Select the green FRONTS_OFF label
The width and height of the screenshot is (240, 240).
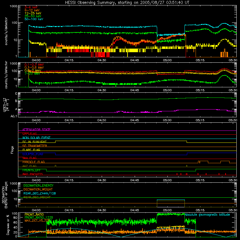31,170
